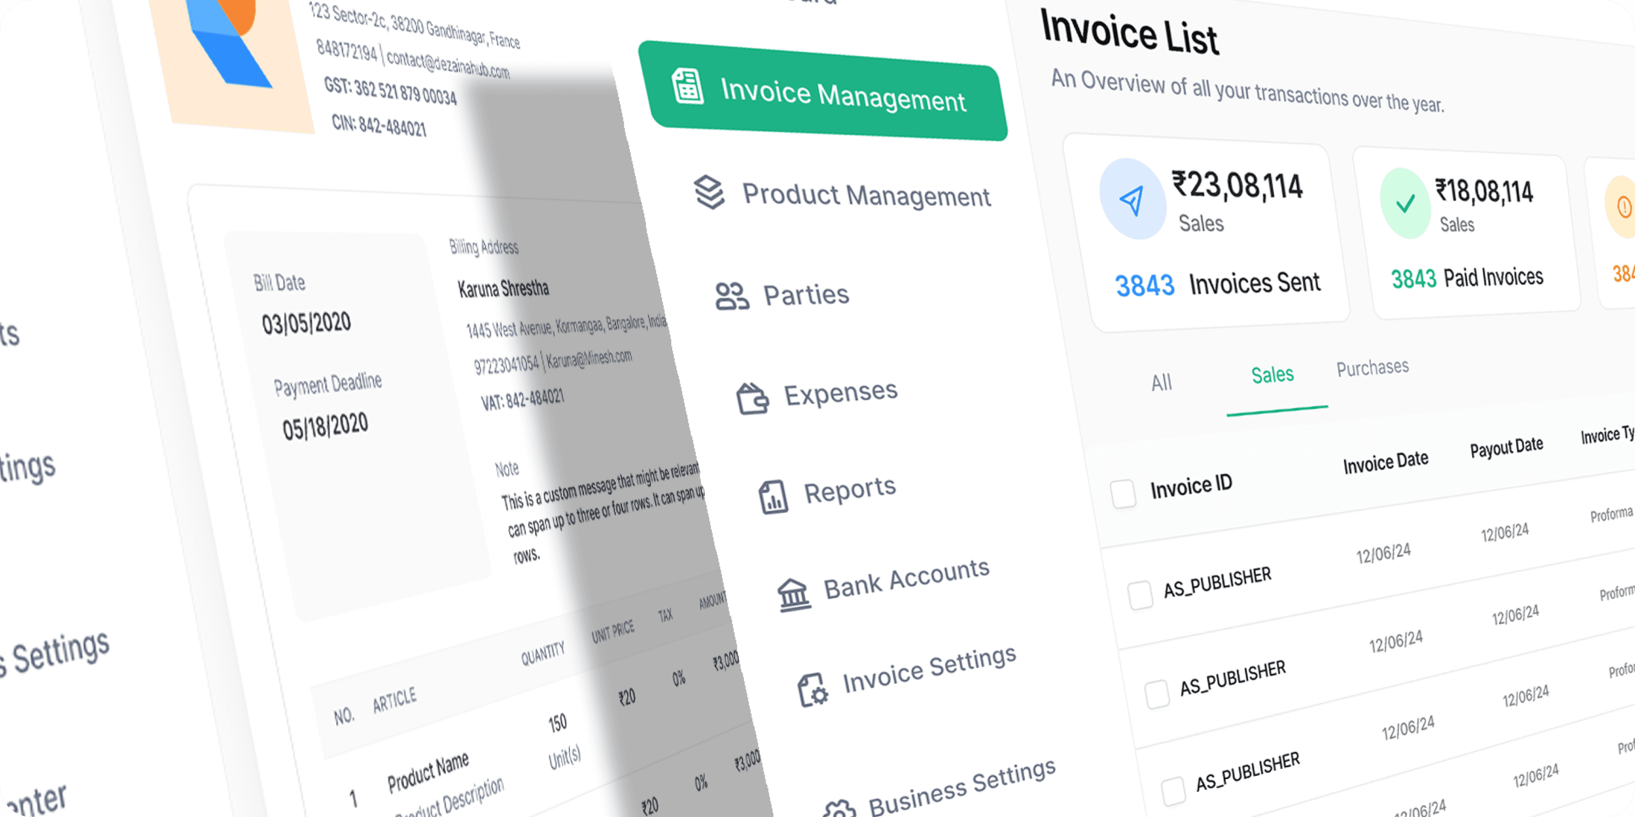
Task: Switch to the Sales tab
Action: pyautogui.click(x=1273, y=375)
